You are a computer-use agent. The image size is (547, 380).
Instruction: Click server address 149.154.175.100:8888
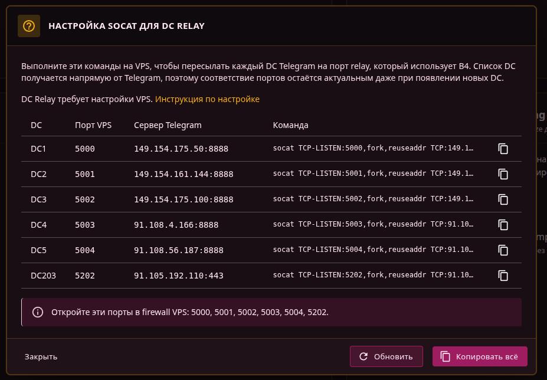coord(184,199)
